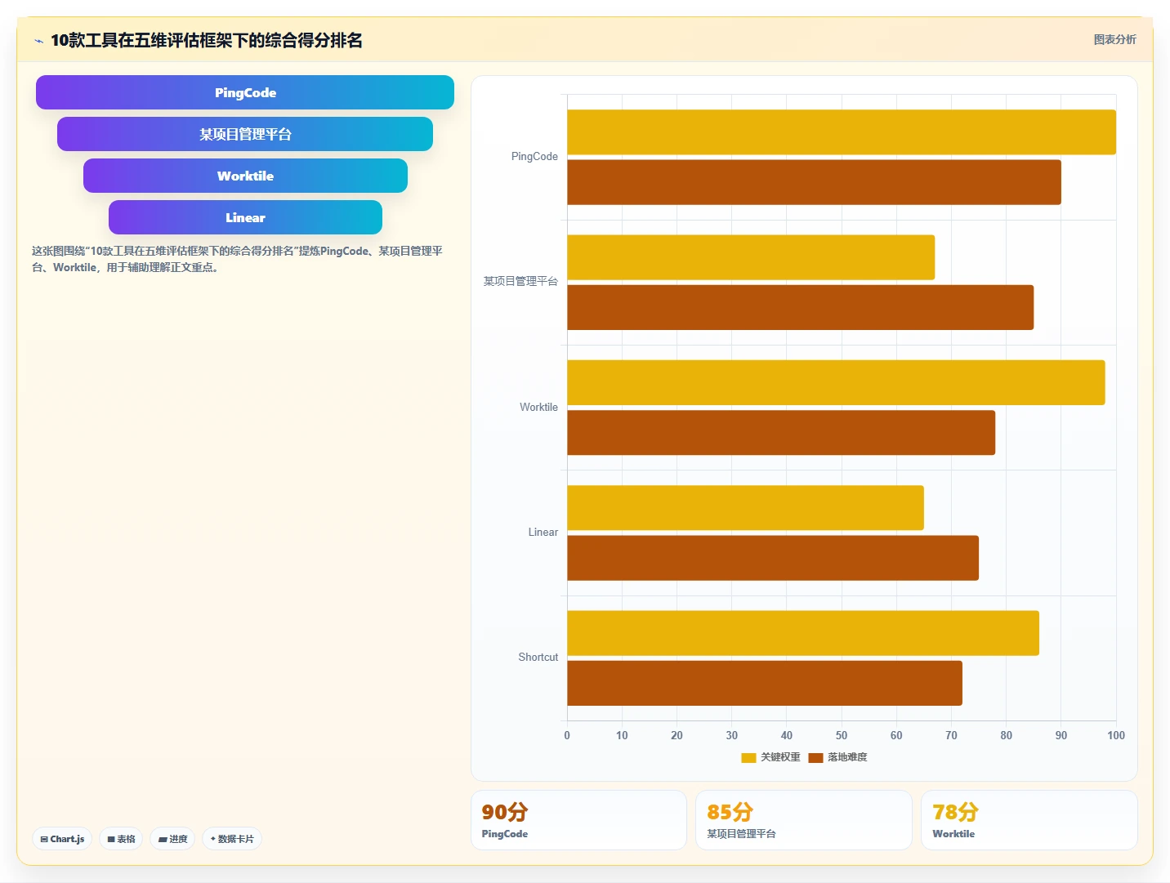
Task: Click the x-axis tick label 90
Action: point(1061,735)
